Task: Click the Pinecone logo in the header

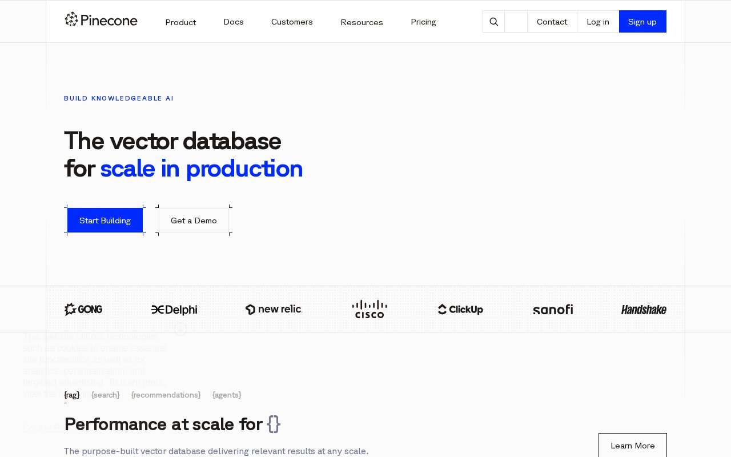Action: click(x=101, y=20)
